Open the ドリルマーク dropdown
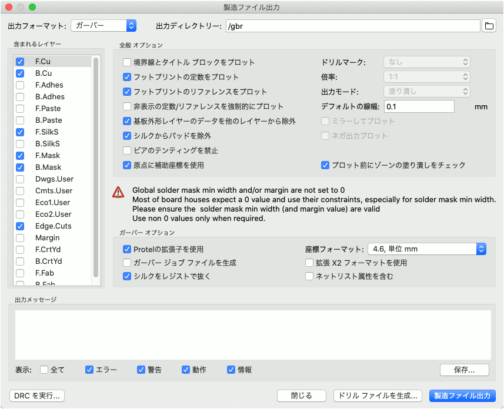 [427, 62]
